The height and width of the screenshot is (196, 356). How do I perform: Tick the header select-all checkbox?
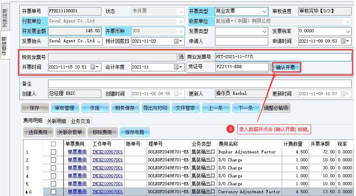point(53,144)
